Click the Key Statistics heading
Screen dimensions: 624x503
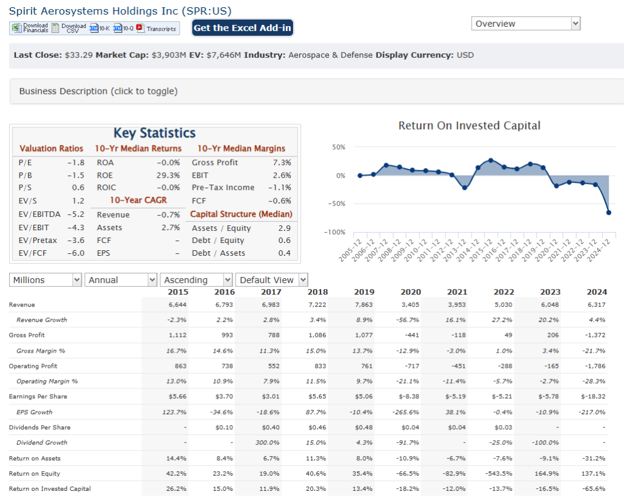coord(155,133)
